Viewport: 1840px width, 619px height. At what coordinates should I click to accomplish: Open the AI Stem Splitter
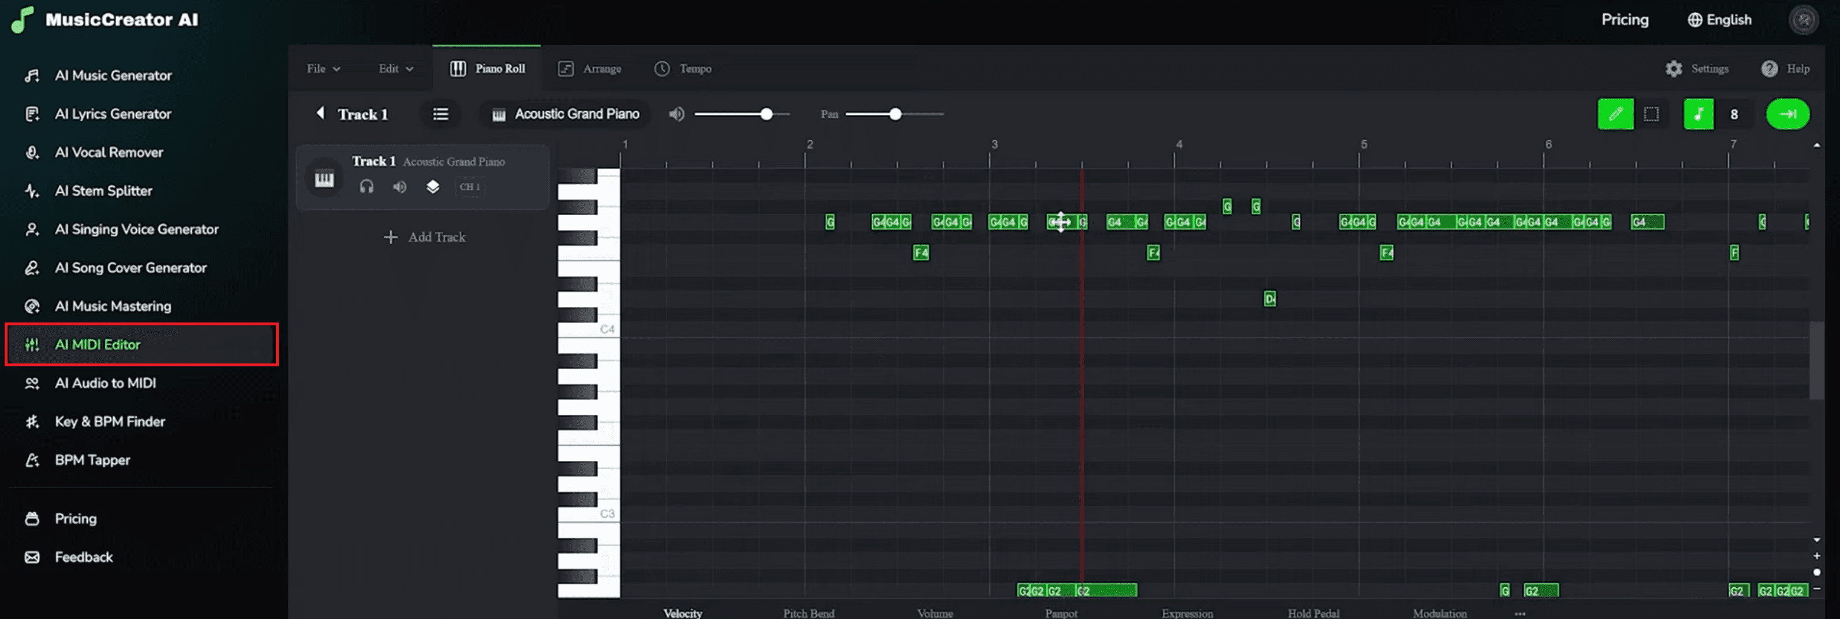[x=103, y=190]
